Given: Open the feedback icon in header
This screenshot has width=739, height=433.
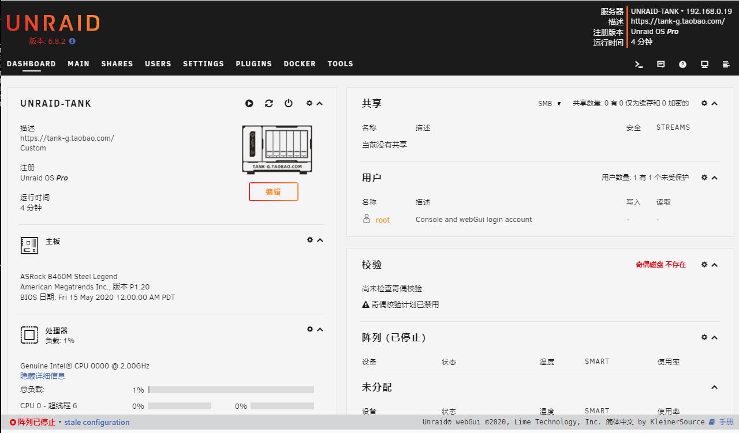Looking at the screenshot, I should (661, 65).
